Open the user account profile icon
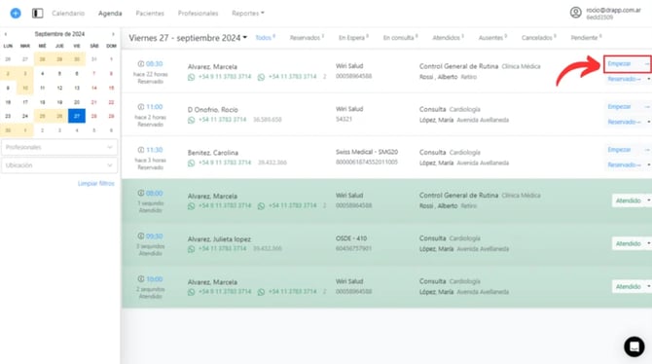The width and height of the screenshot is (652, 364). (575, 13)
